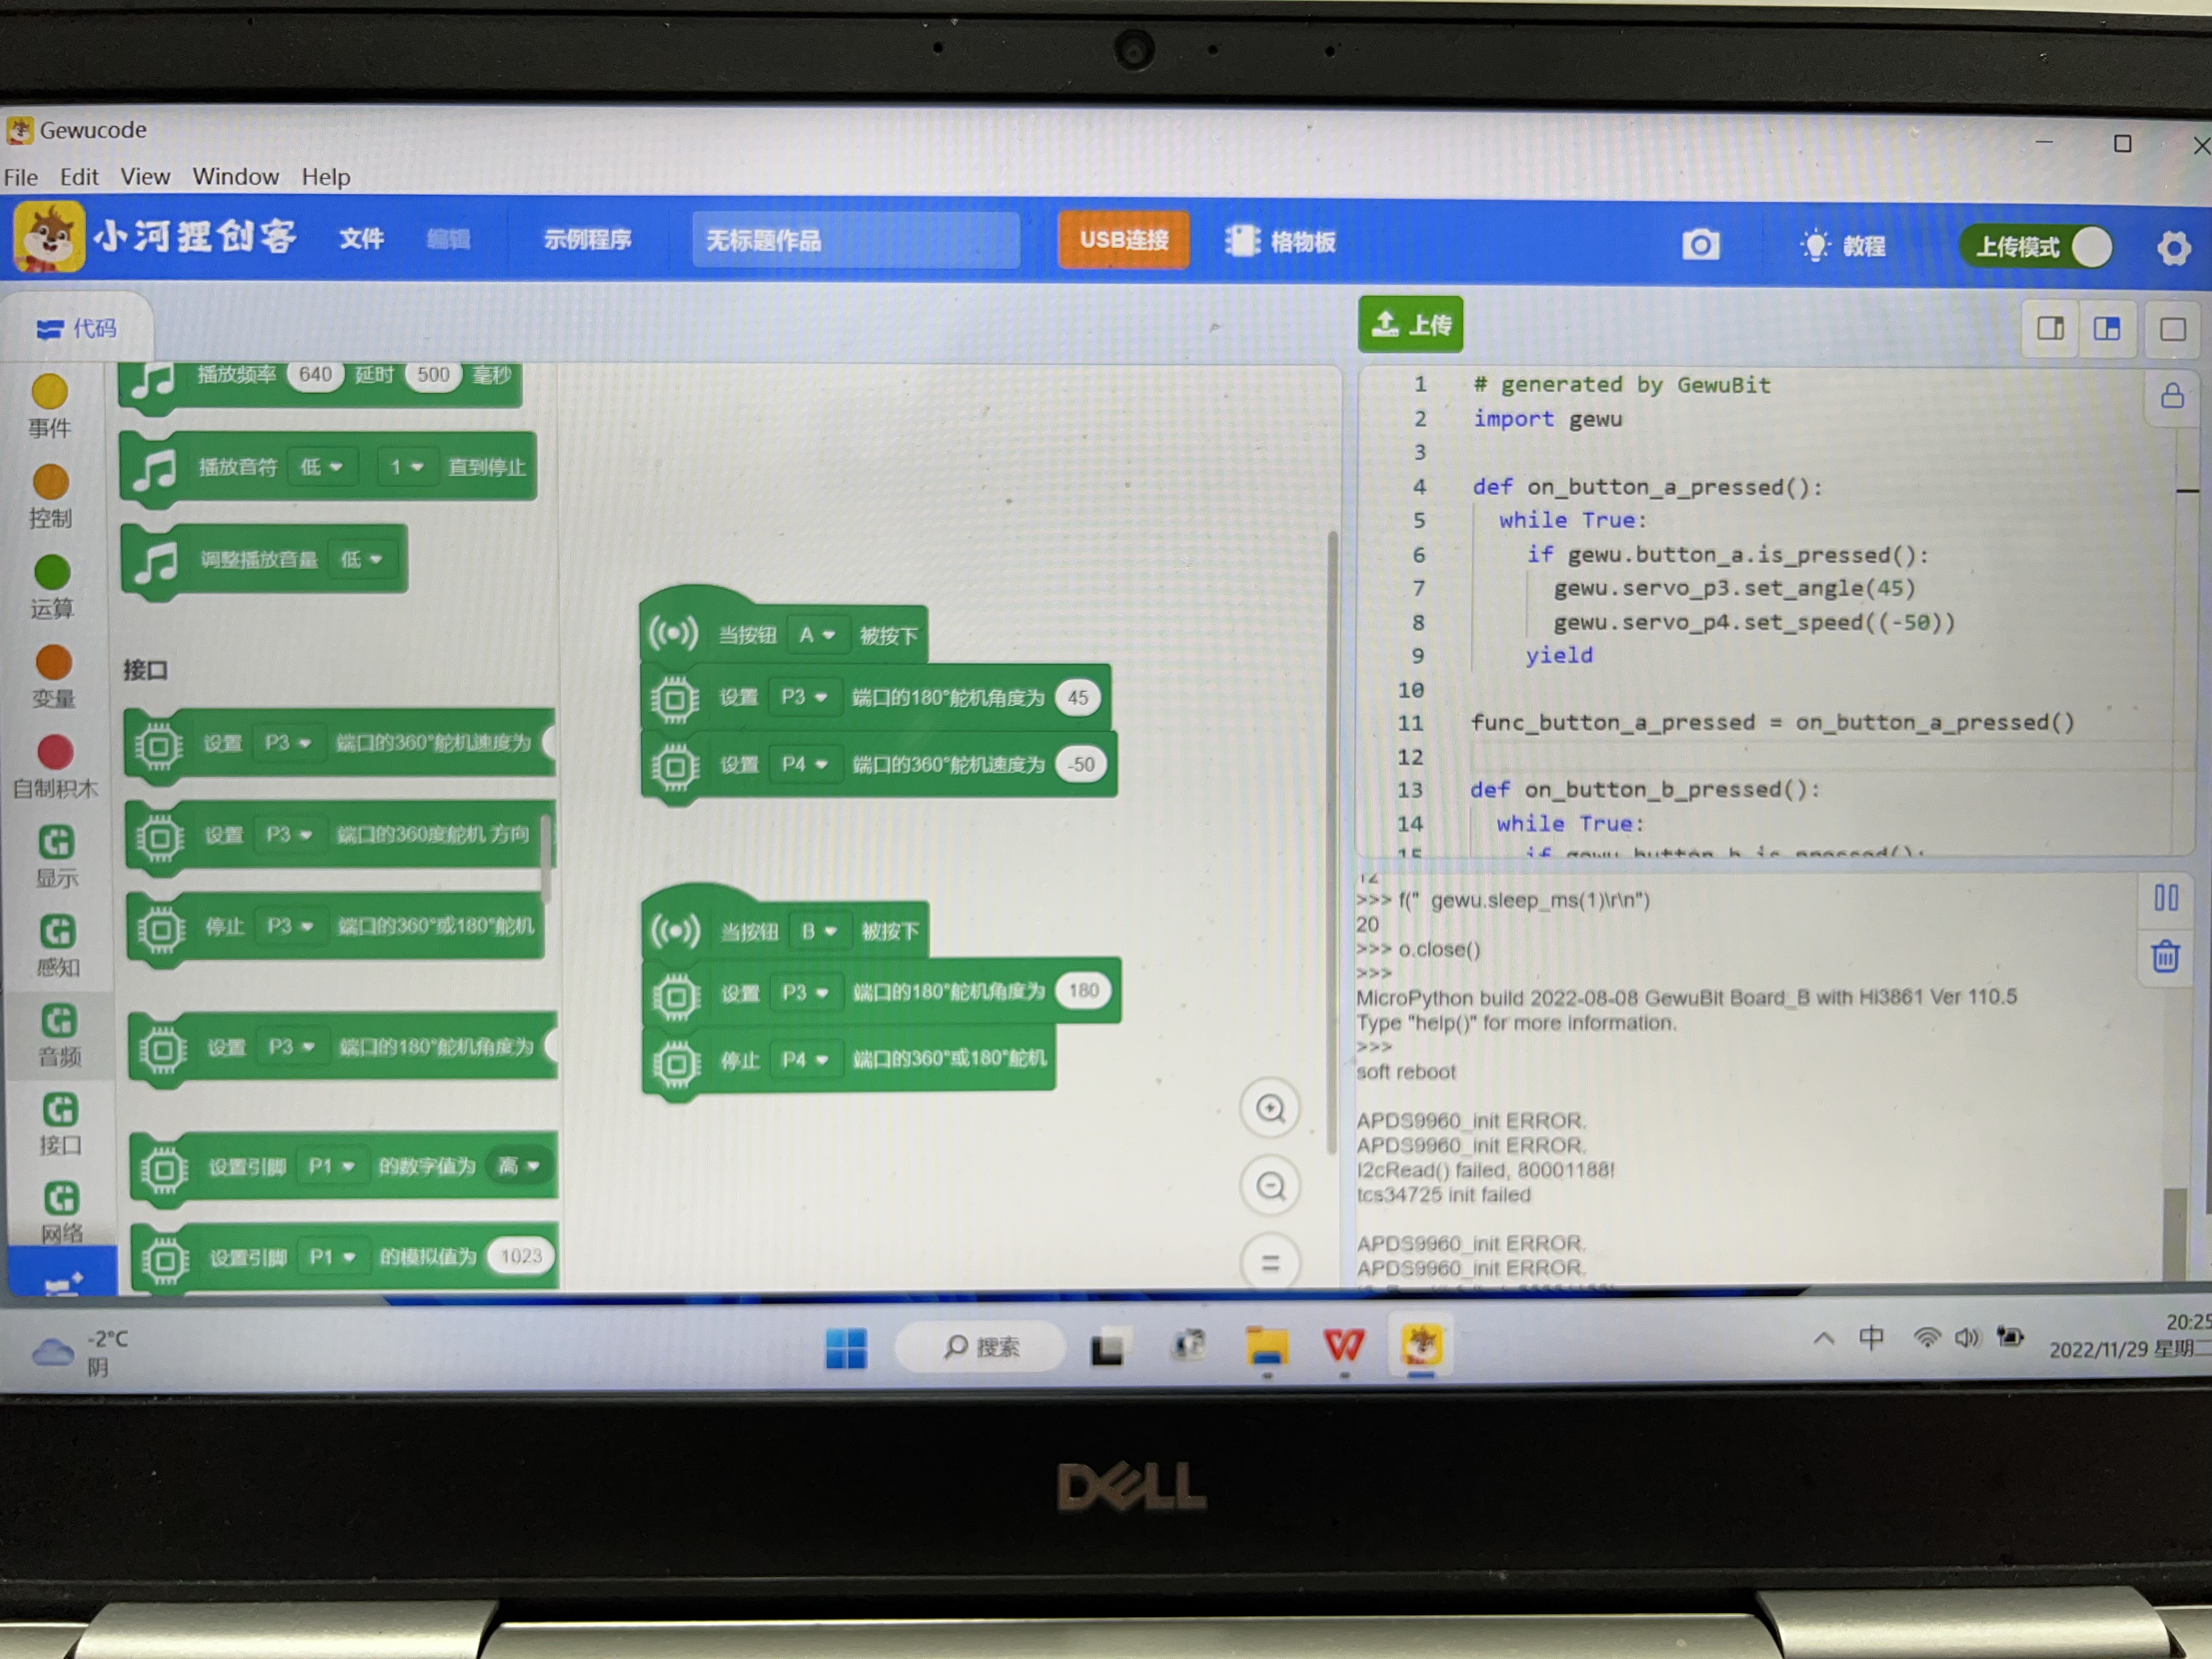2212x1659 pixels.
Task: Toggle the code editor lock icon
Action: click(x=2172, y=397)
